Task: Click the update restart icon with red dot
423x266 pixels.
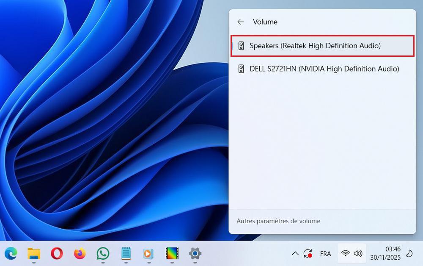Action: 308,253
